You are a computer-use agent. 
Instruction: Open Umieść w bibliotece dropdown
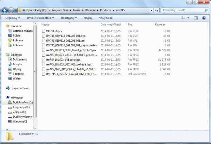click(40, 18)
